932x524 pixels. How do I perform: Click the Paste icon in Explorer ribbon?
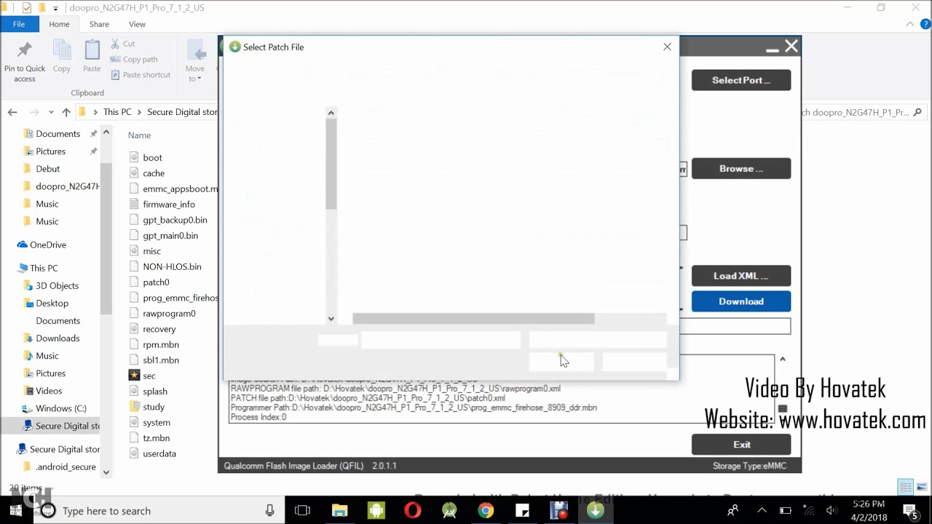pos(92,57)
